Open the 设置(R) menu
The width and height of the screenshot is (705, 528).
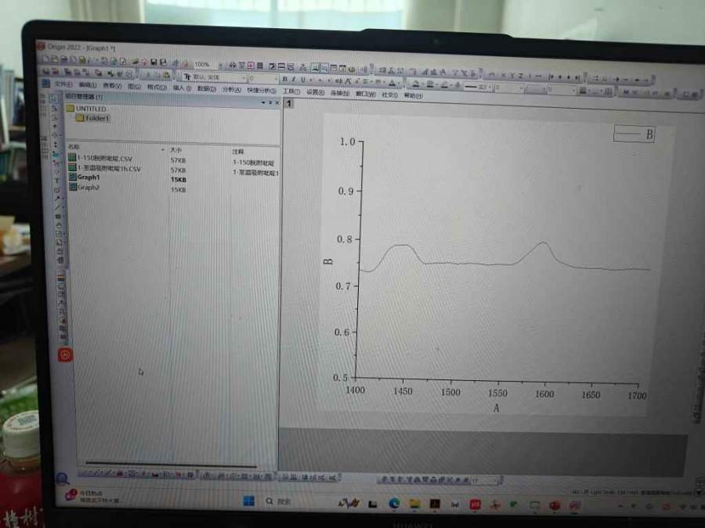[x=315, y=92]
